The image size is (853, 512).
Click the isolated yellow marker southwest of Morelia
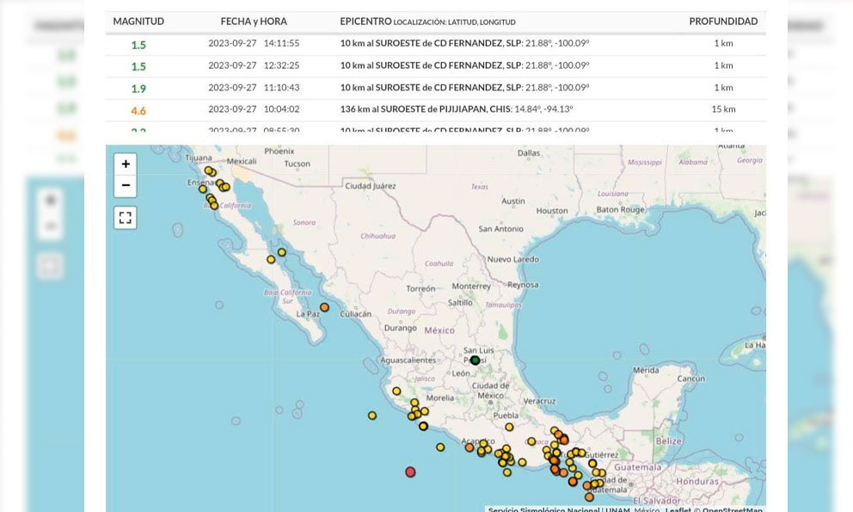pos(372,416)
